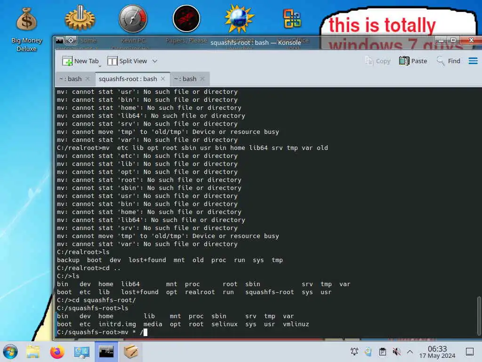
Task: Open the sun-shaped KevinBlast desktop icon
Action: pyautogui.click(x=239, y=18)
